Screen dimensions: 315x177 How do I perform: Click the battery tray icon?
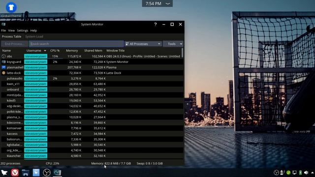(x=300, y=173)
